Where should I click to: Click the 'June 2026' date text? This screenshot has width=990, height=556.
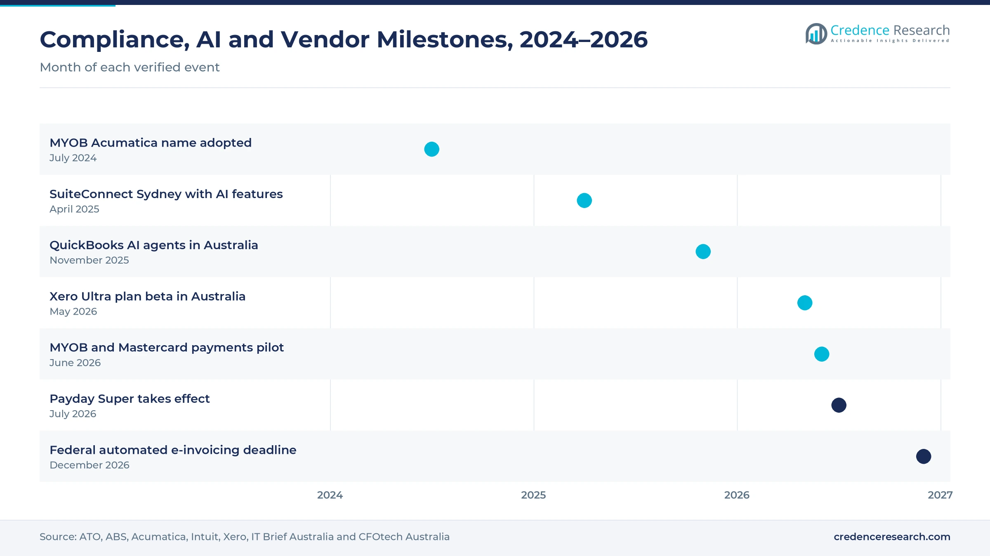75,363
